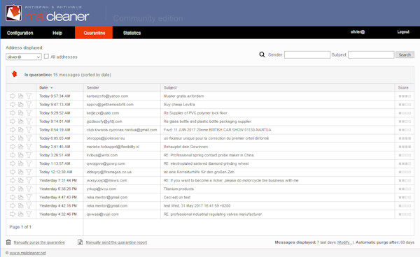View info for the Titanium products message

[x=20, y=189]
